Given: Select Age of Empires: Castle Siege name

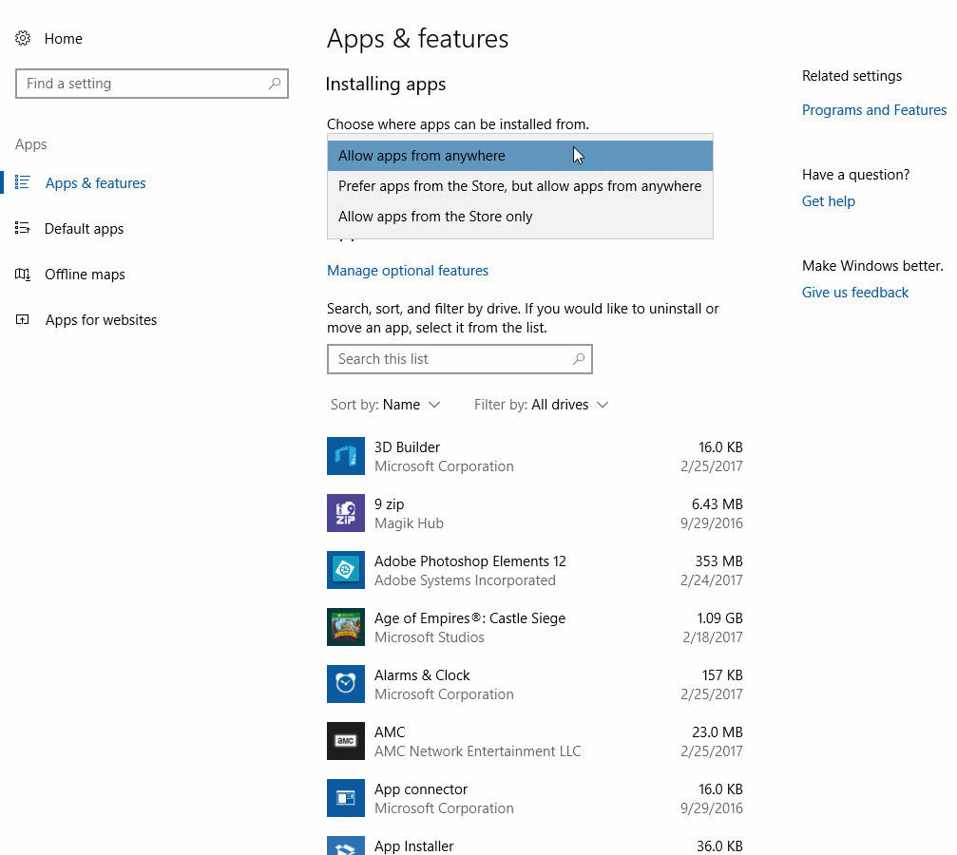Looking at the screenshot, I should coord(470,618).
